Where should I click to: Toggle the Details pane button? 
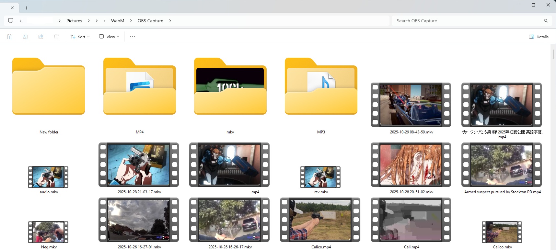click(539, 37)
